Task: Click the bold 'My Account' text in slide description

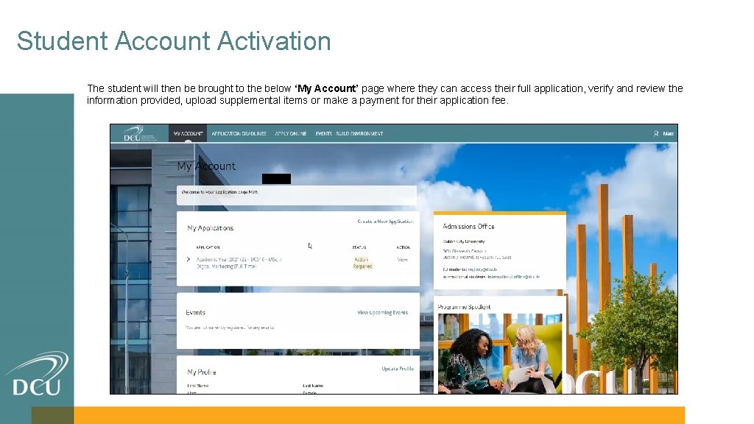Action: coord(326,88)
